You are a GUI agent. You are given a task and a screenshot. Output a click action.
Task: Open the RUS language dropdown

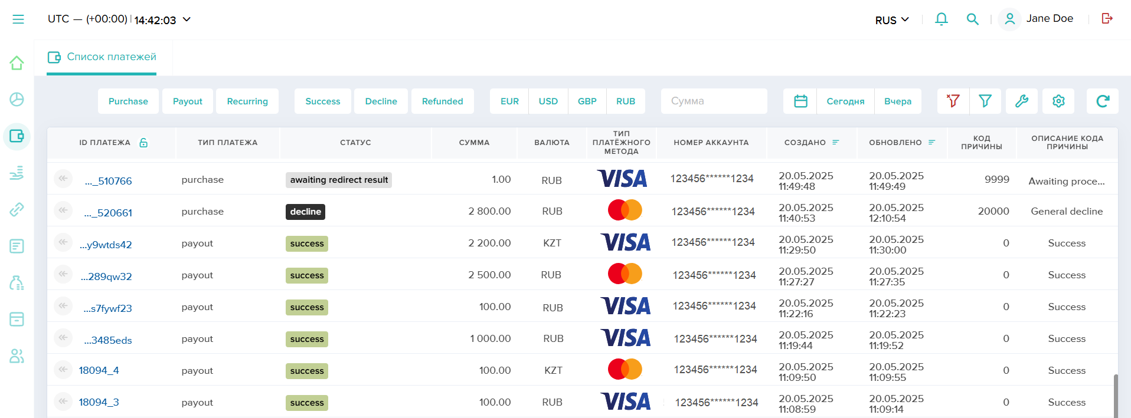pos(891,20)
